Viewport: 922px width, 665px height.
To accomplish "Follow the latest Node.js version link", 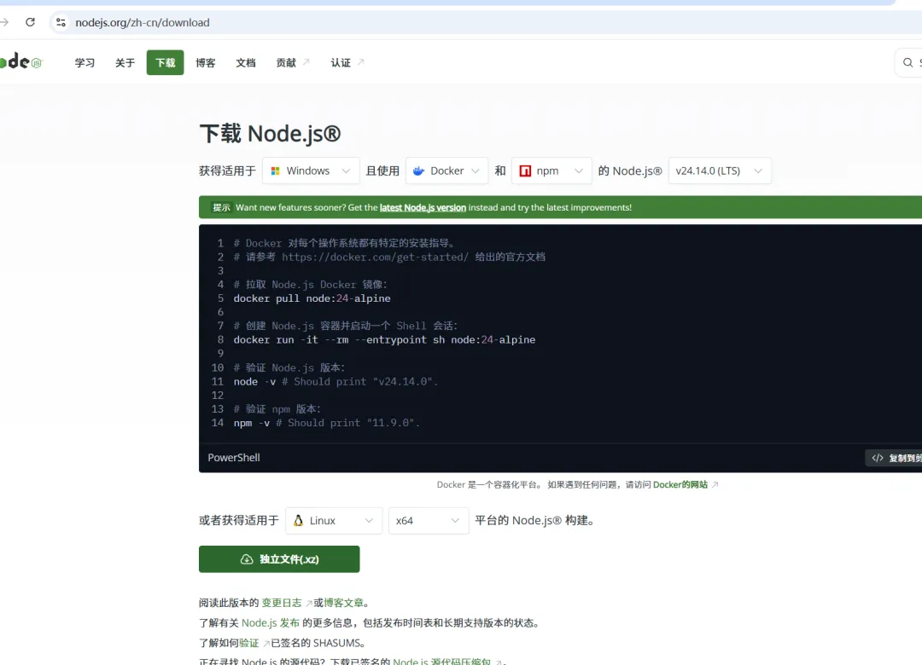I will [423, 207].
